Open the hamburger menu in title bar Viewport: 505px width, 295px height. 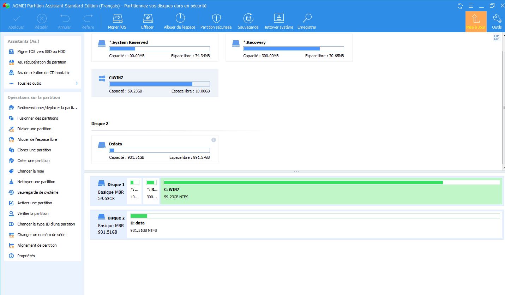pos(471,6)
